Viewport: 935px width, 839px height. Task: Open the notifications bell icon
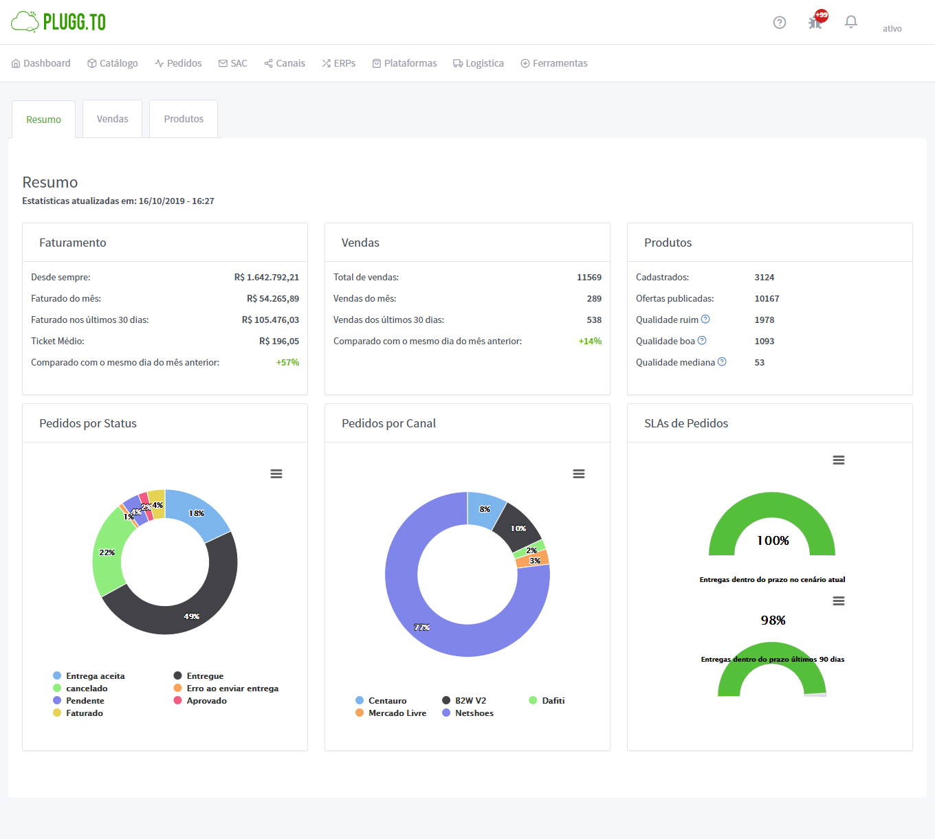851,22
